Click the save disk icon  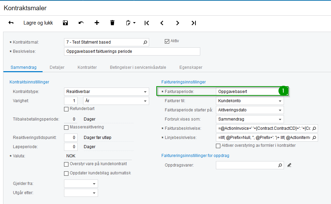coord(65,23)
